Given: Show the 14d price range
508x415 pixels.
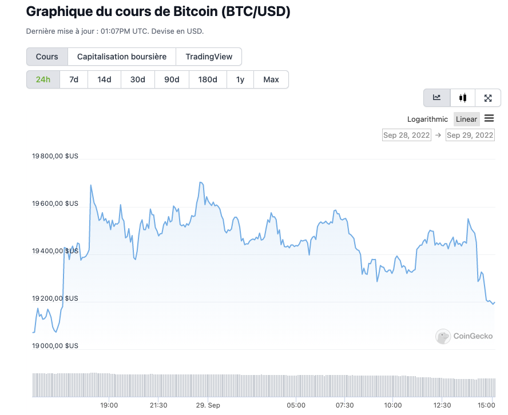Looking at the screenshot, I should point(104,79).
